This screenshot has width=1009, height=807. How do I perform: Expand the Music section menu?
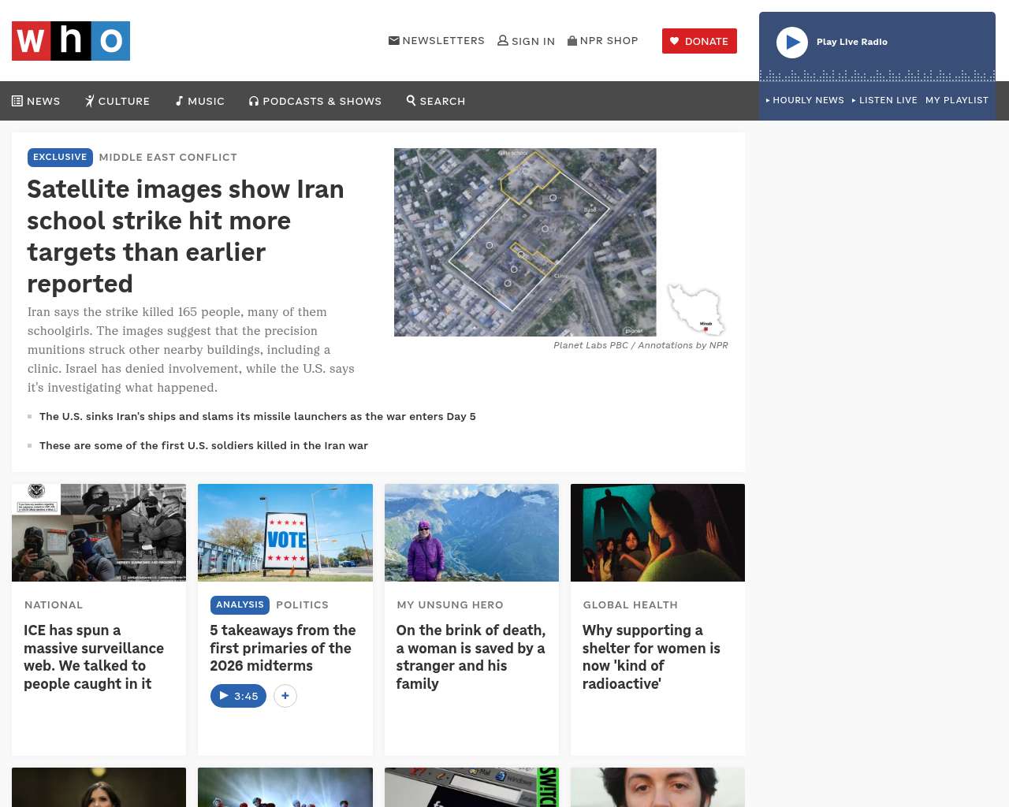pos(200,101)
